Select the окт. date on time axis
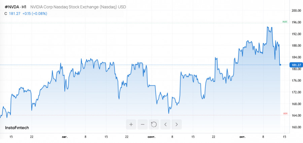Screen dimensions: 303x143 tap(243, 137)
